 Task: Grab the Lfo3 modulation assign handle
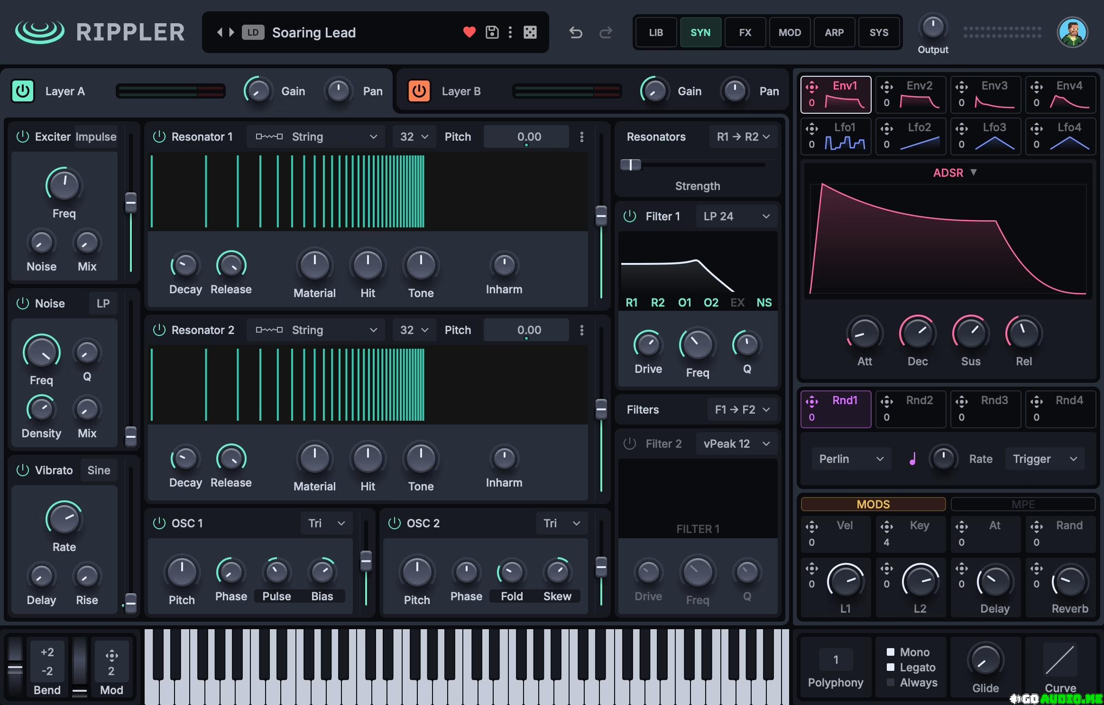(962, 128)
